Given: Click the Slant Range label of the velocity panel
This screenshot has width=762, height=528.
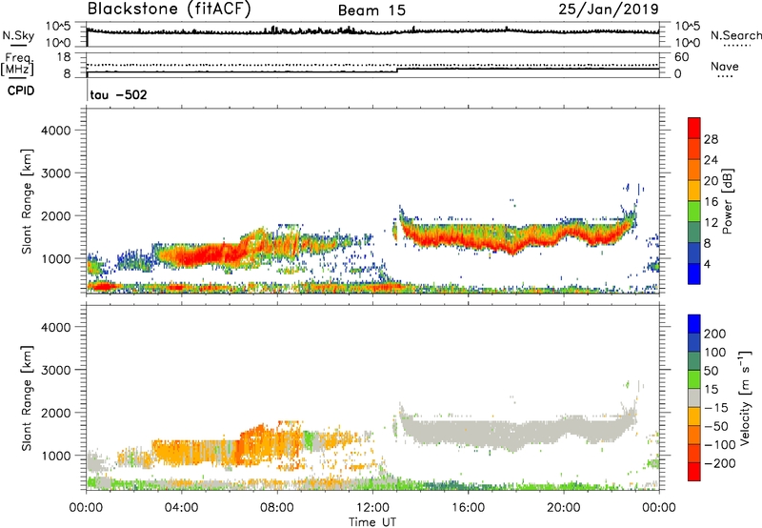Looking at the screenshot, I should pyautogui.click(x=27, y=397).
